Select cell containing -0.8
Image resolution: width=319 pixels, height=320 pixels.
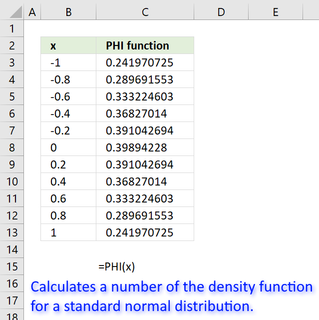(68, 79)
